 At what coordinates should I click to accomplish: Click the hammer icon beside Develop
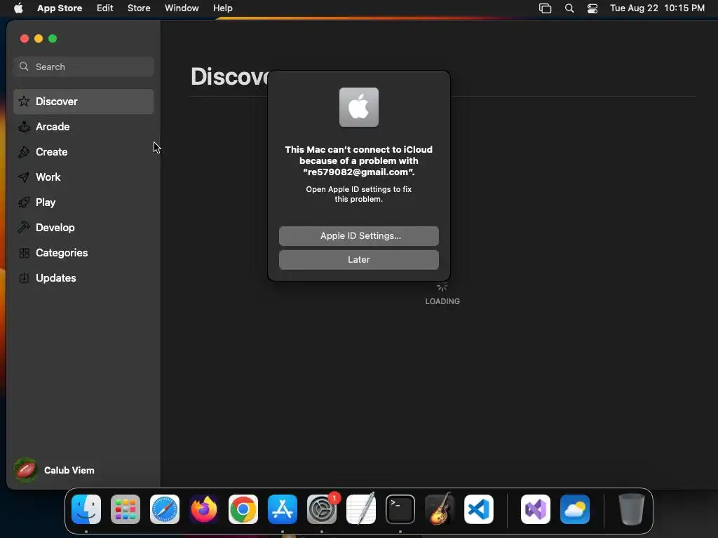[24, 227]
